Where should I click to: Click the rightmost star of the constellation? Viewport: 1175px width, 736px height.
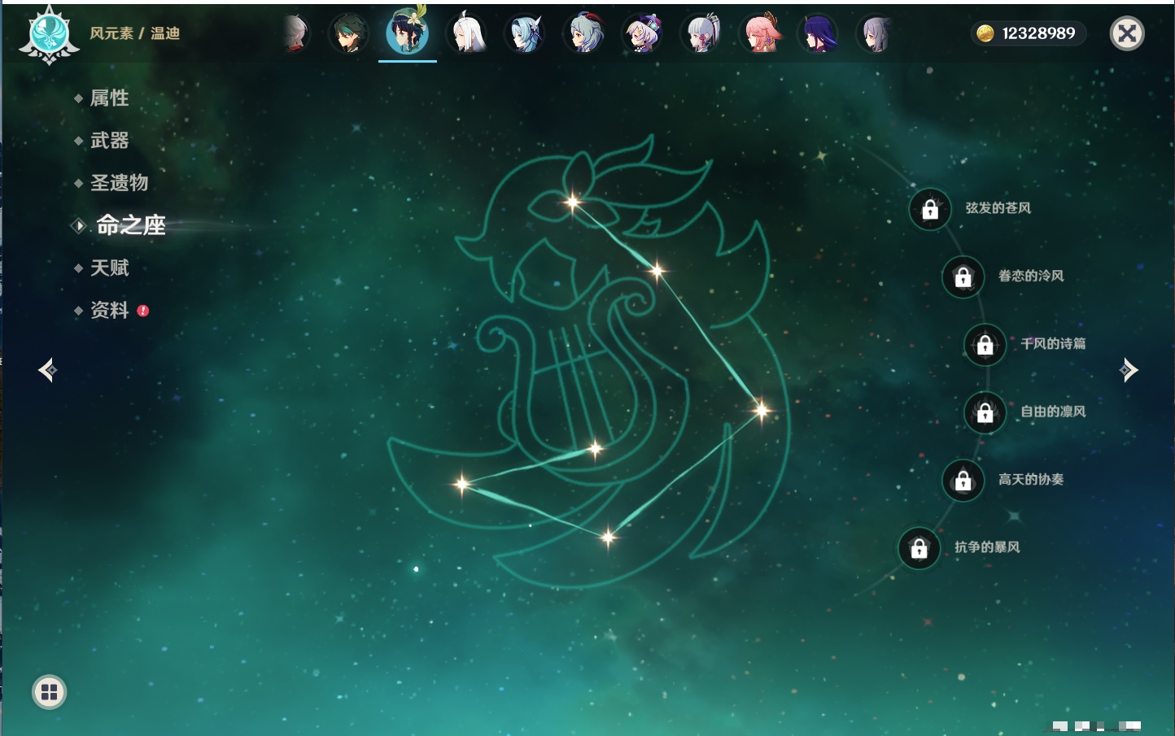pyautogui.click(x=762, y=410)
